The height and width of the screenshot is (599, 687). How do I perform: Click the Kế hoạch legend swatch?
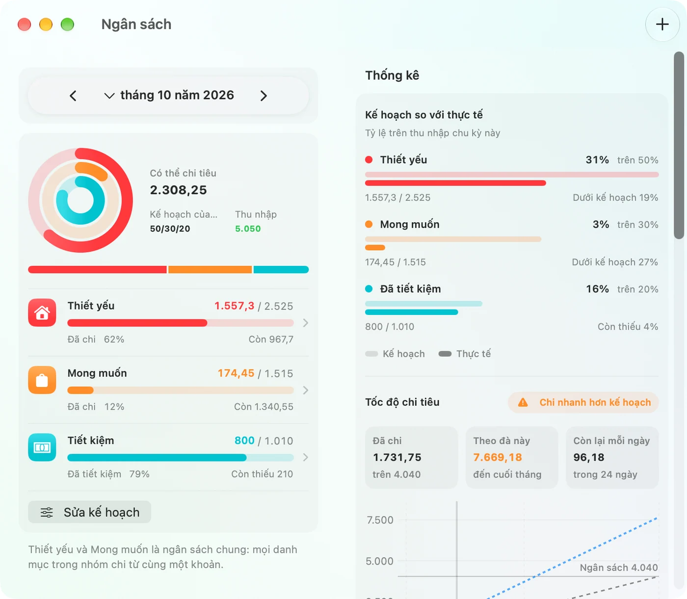click(x=371, y=354)
